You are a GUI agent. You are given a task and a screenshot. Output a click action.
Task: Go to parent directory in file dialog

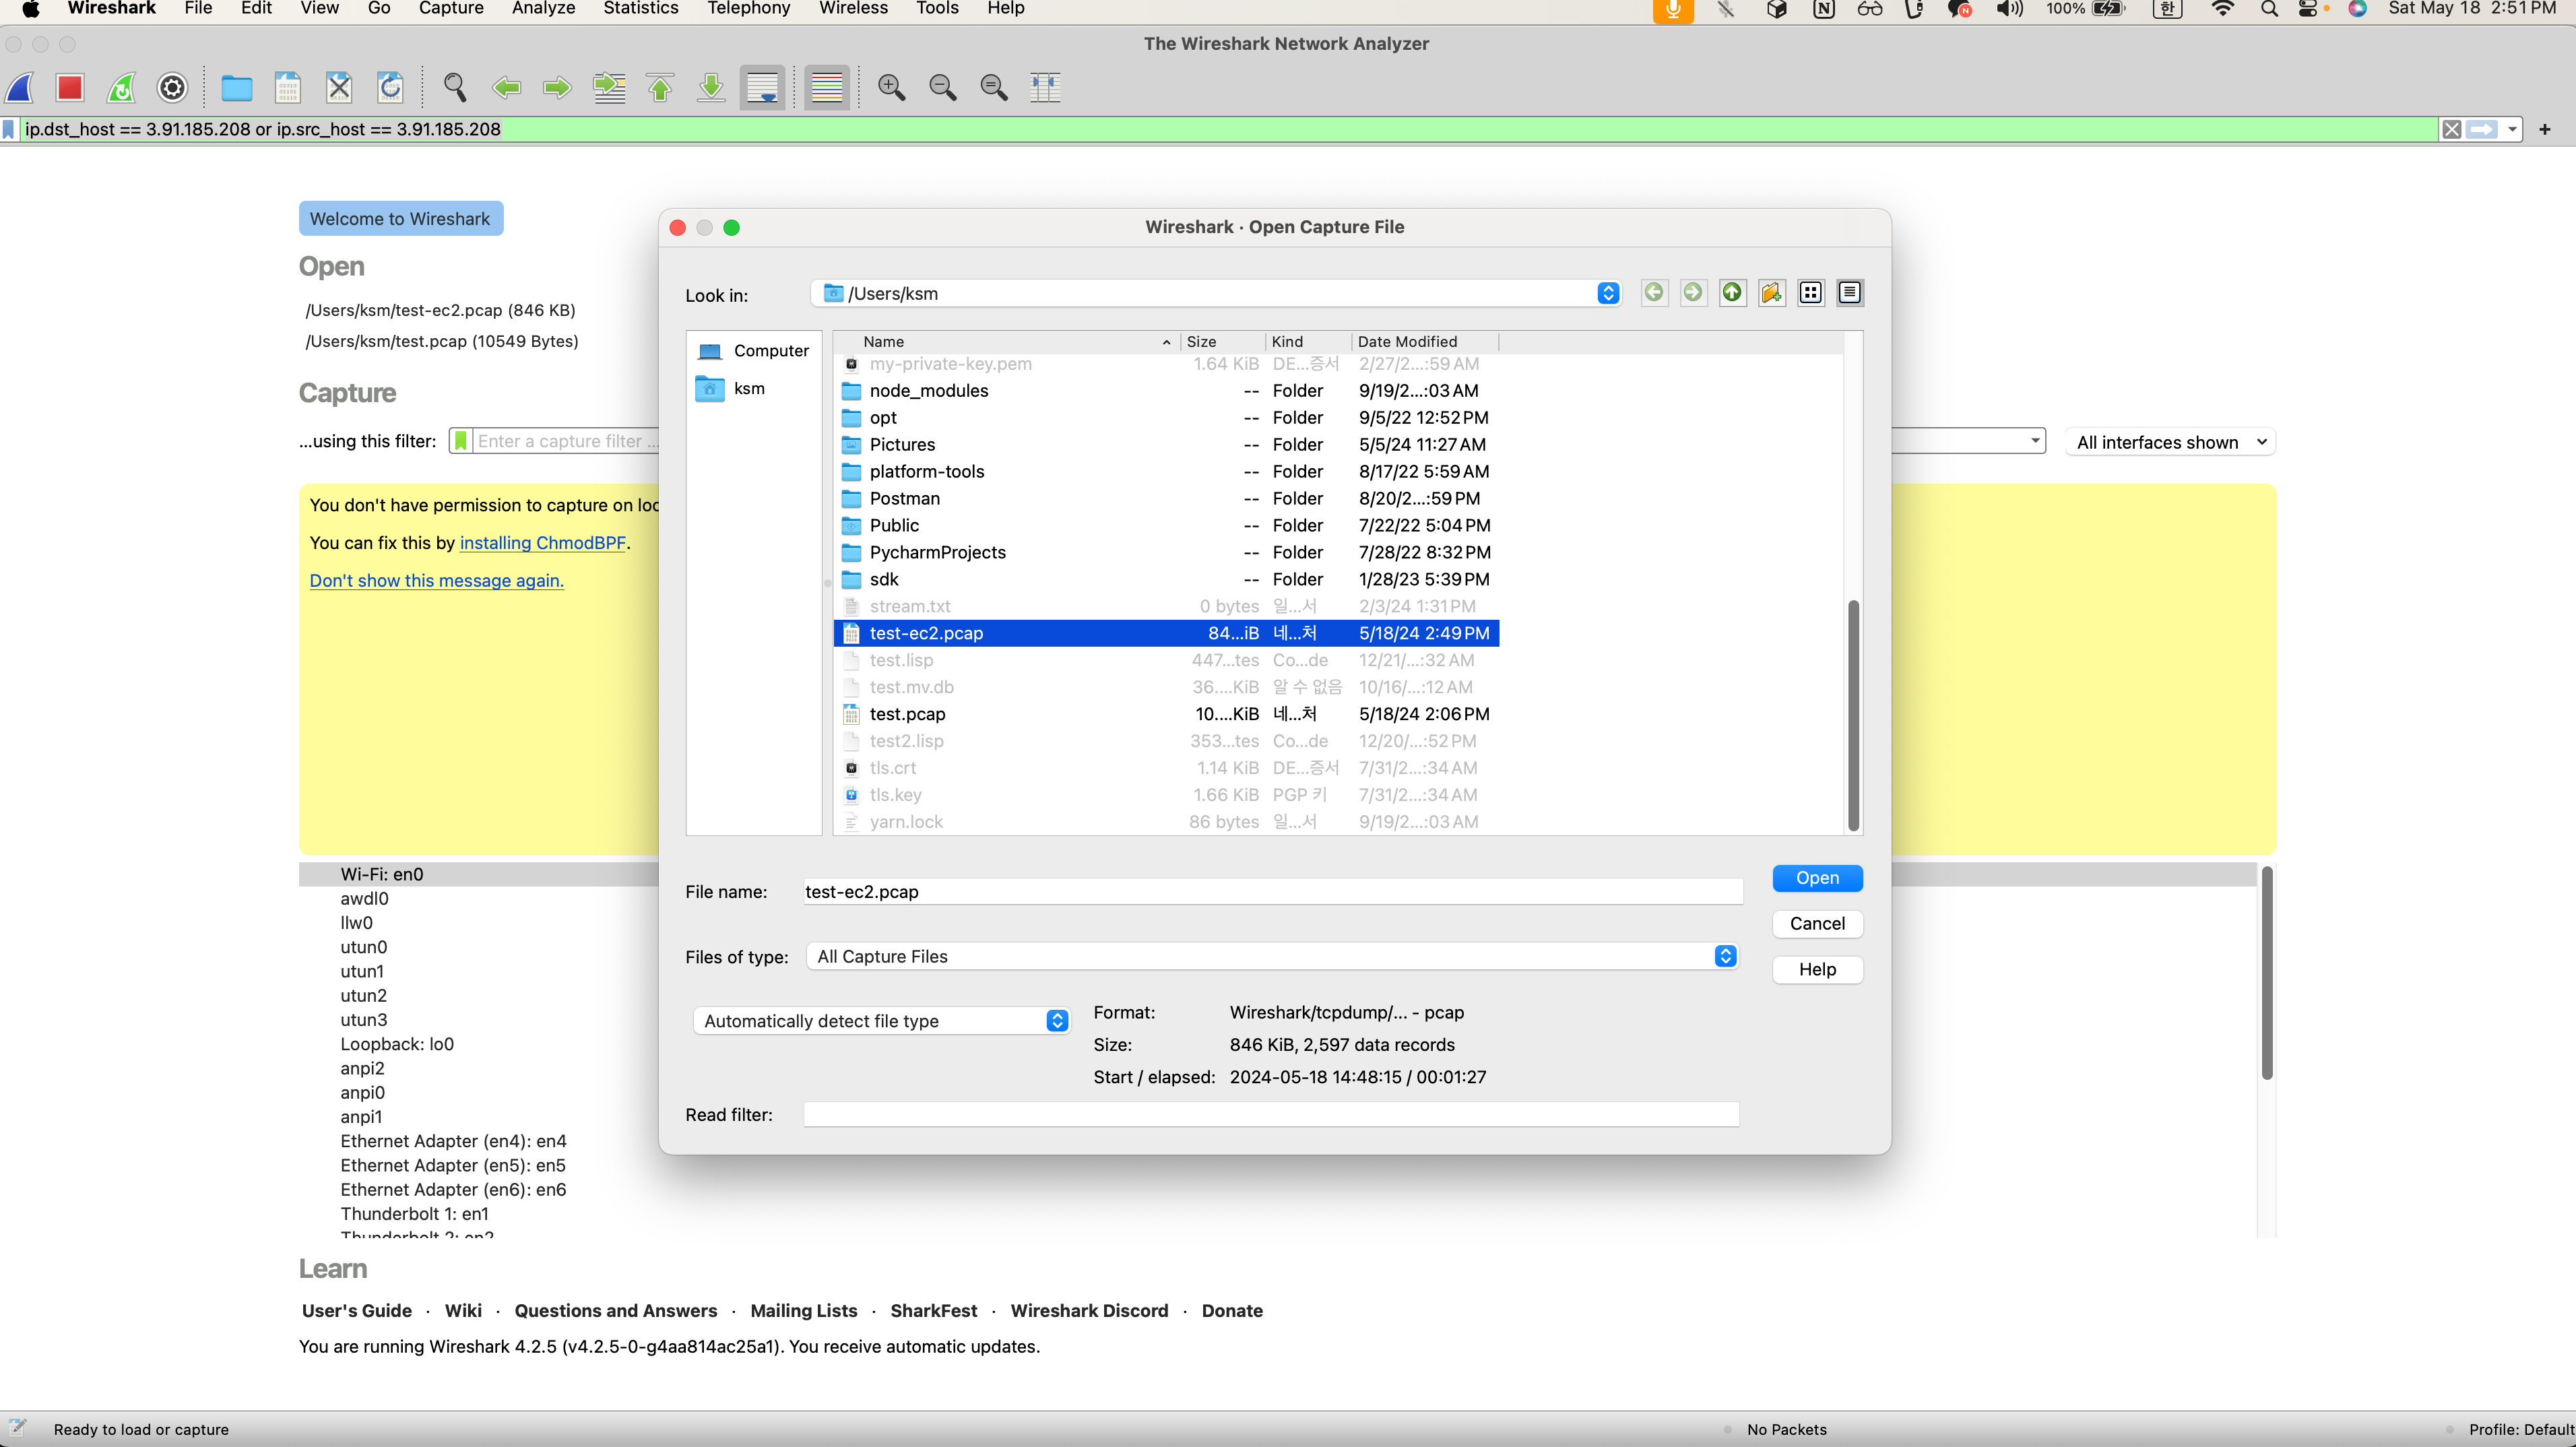point(1732,293)
